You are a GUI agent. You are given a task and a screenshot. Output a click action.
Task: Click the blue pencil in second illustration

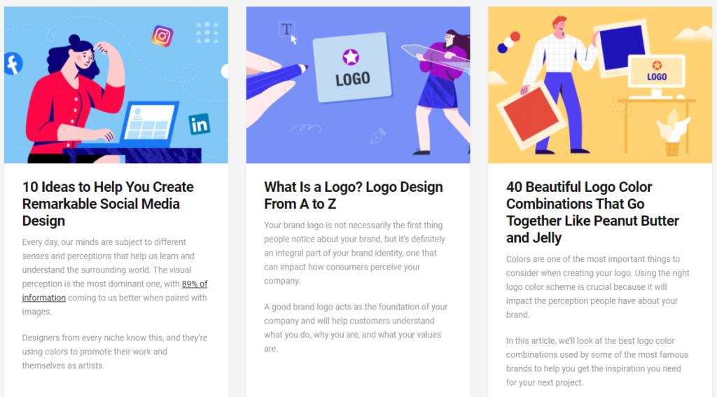coord(277,81)
